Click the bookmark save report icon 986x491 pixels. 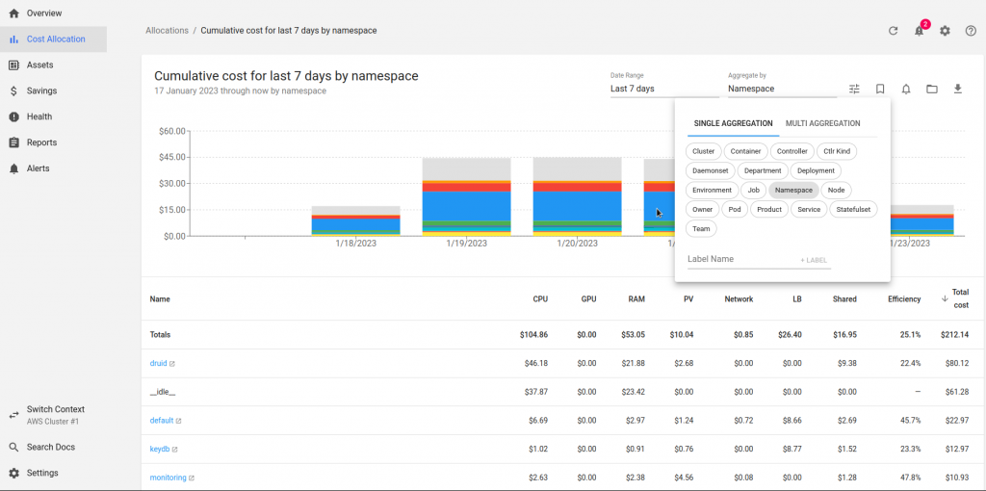click(880, 89)
